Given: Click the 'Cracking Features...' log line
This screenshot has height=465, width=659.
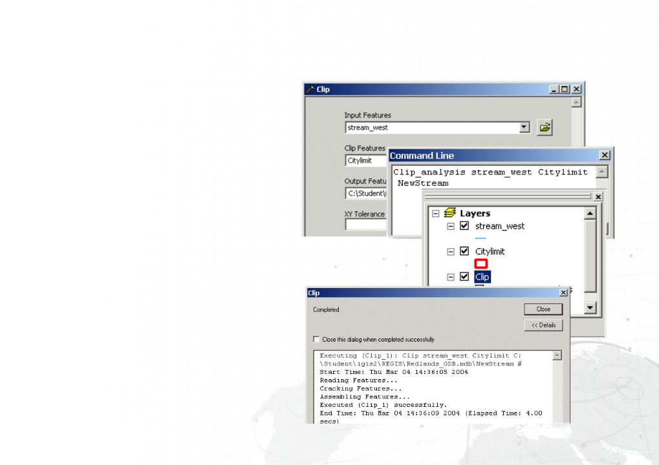Looking at the screenshot, I should point(360,389).
